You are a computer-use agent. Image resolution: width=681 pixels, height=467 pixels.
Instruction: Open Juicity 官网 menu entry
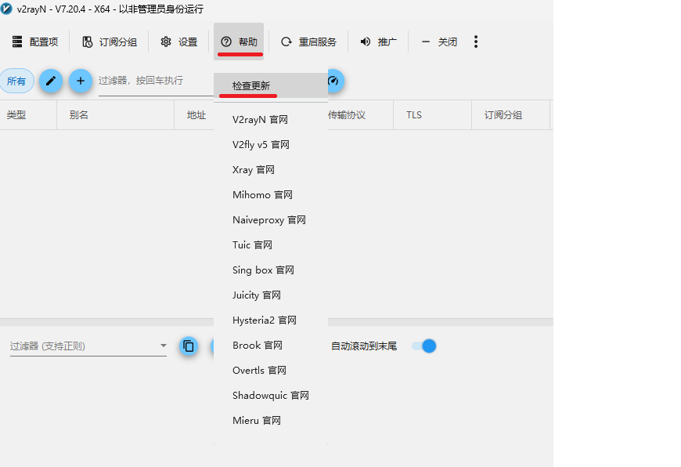pyautogui.click(x=271, y=295)
